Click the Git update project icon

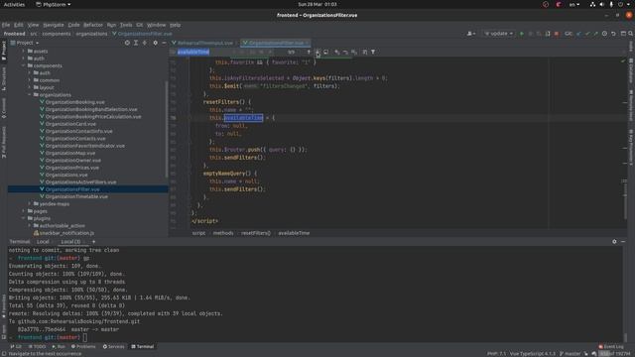pyautogui.click(x=578, y=34)
